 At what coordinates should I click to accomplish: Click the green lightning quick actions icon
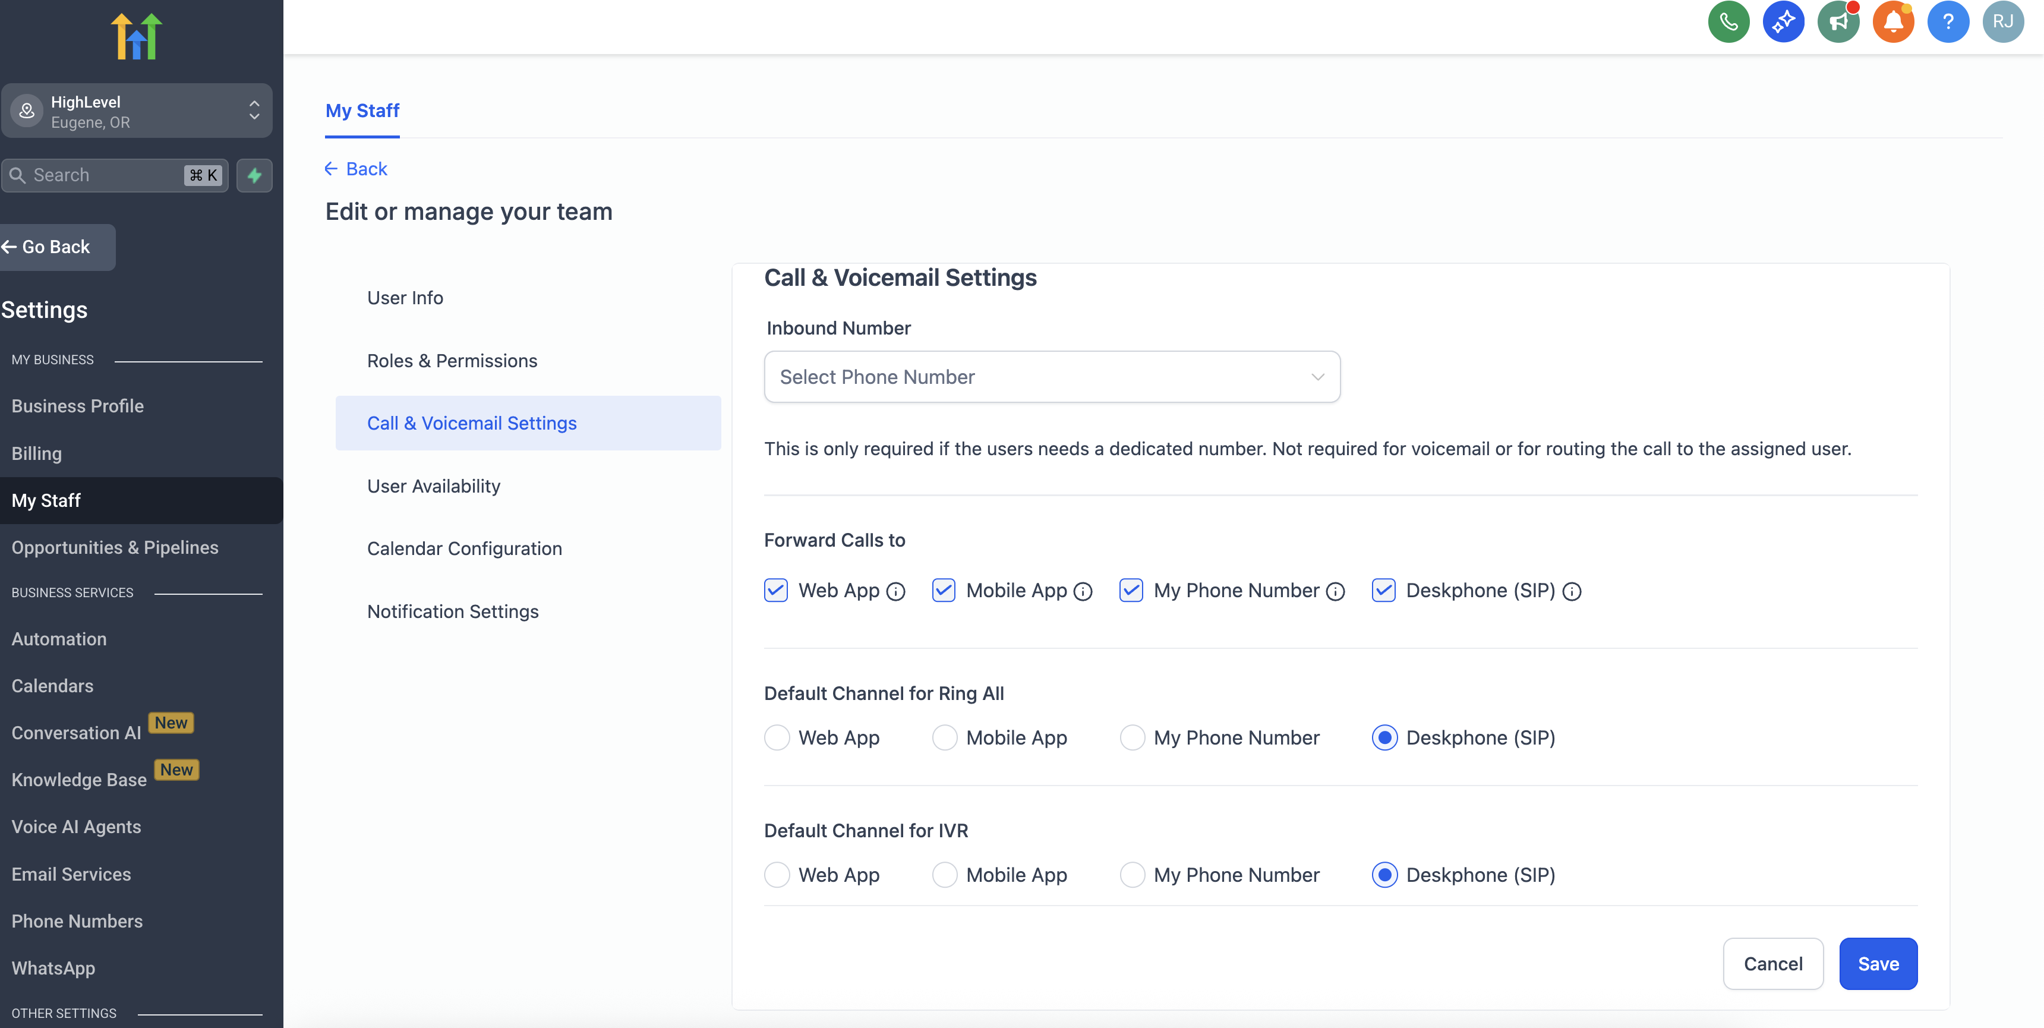click(x=254, y=175)
